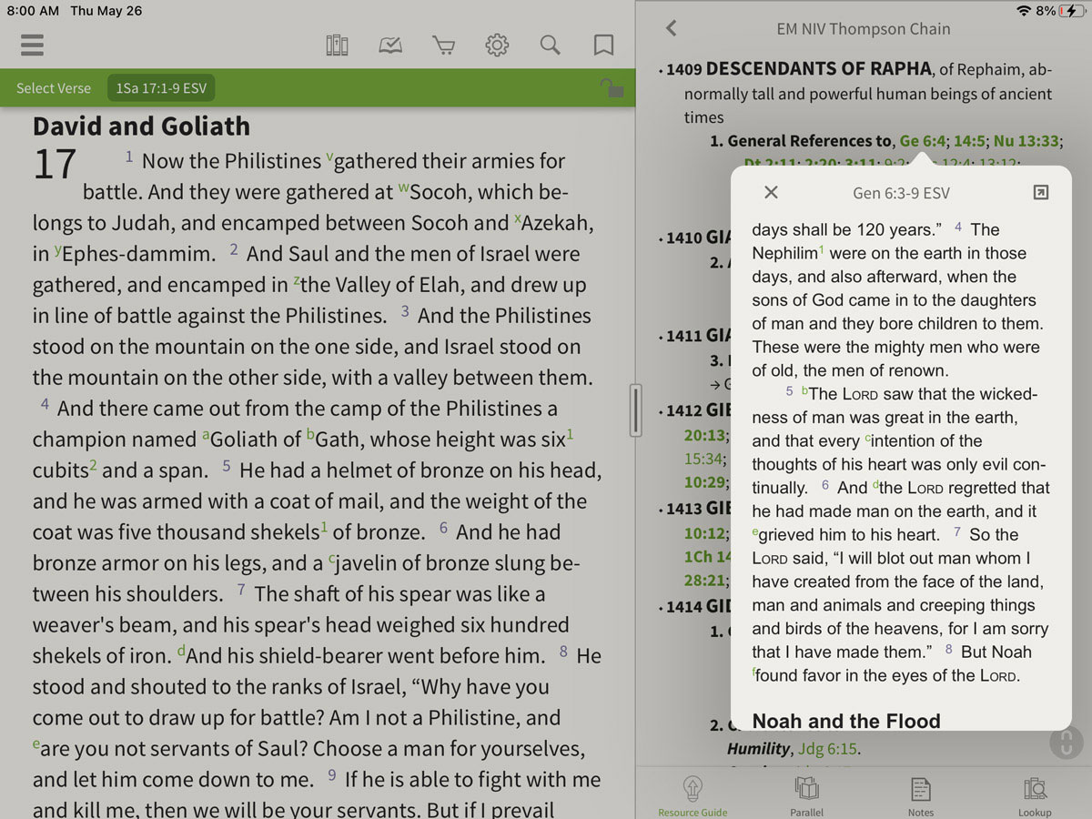Tap cross-reference f before found favor
The height and width of the screenshot is (819, 1092).
click(x=754, y=672)
